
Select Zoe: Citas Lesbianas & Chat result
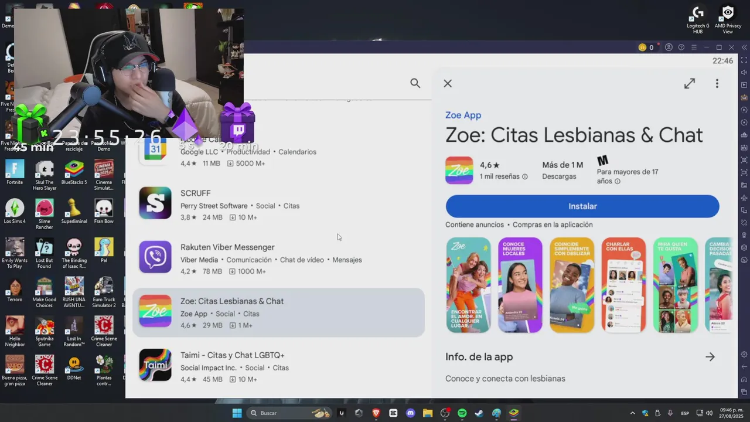point(278,312)
